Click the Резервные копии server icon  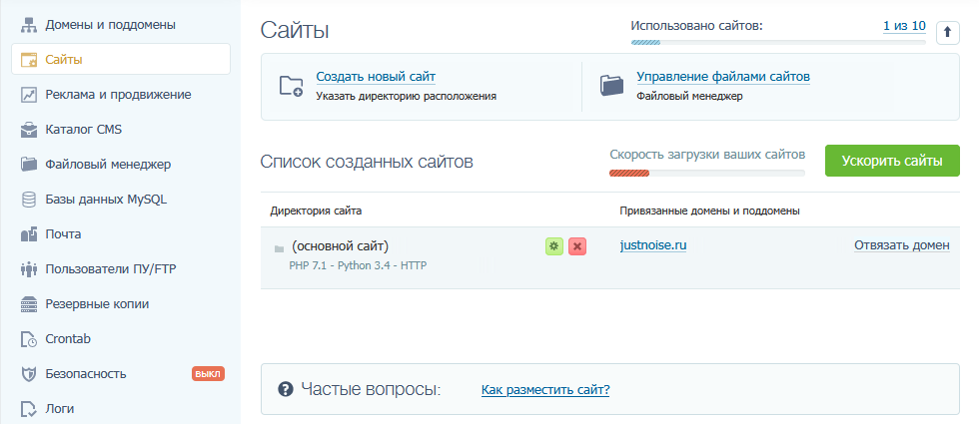point(29,304)
